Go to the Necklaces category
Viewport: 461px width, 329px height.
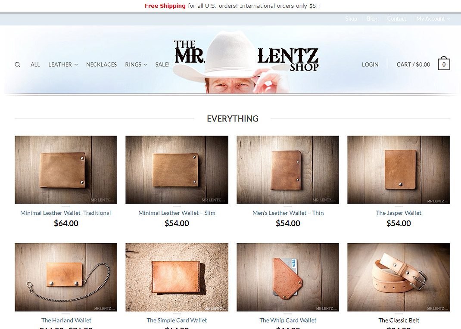(x=101, y=65)
